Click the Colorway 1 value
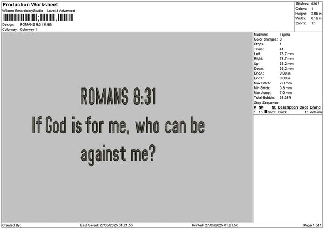The image size is (324, 229). [28, 30]
